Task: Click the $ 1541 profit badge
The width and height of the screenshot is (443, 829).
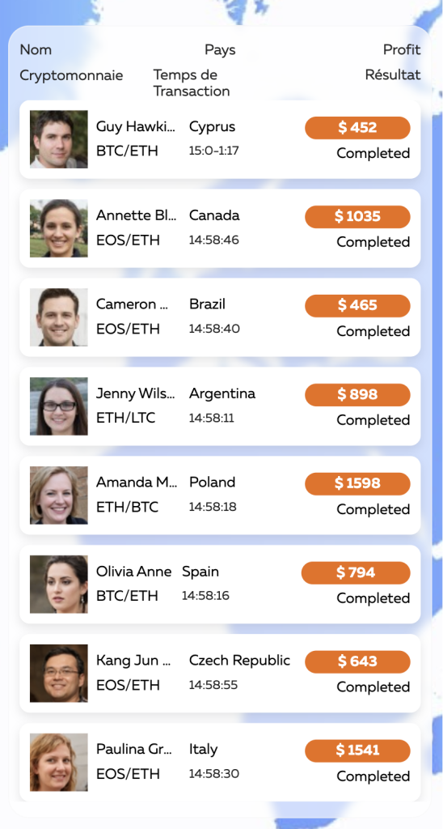Action: [x=357, y=750]
